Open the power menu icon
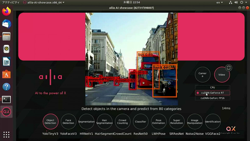Screen dimensions: 250x141 (242, 3)
